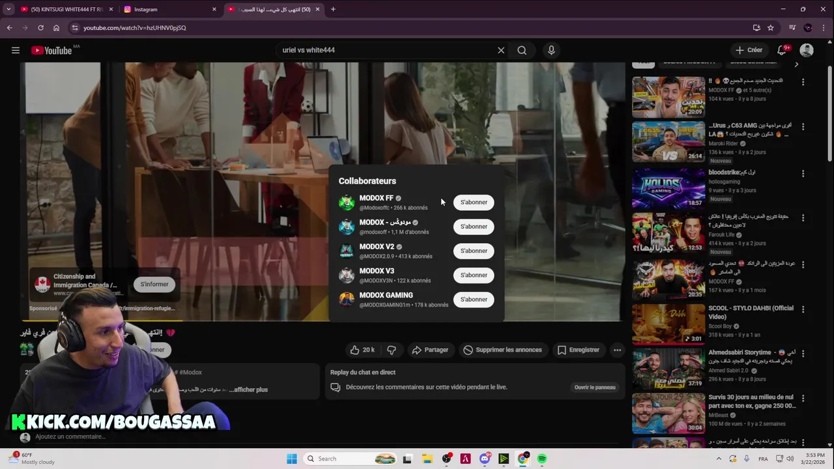Like the video (20 k)
The width and height of the screenshot is (834, 469).
tap(362, 350)
